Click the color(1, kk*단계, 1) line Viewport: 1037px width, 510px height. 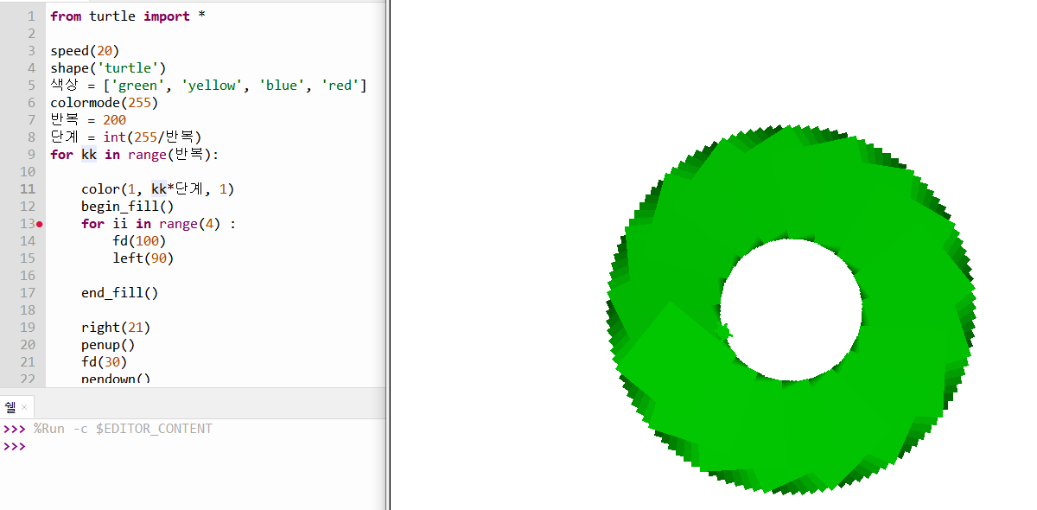coord(158,189)
